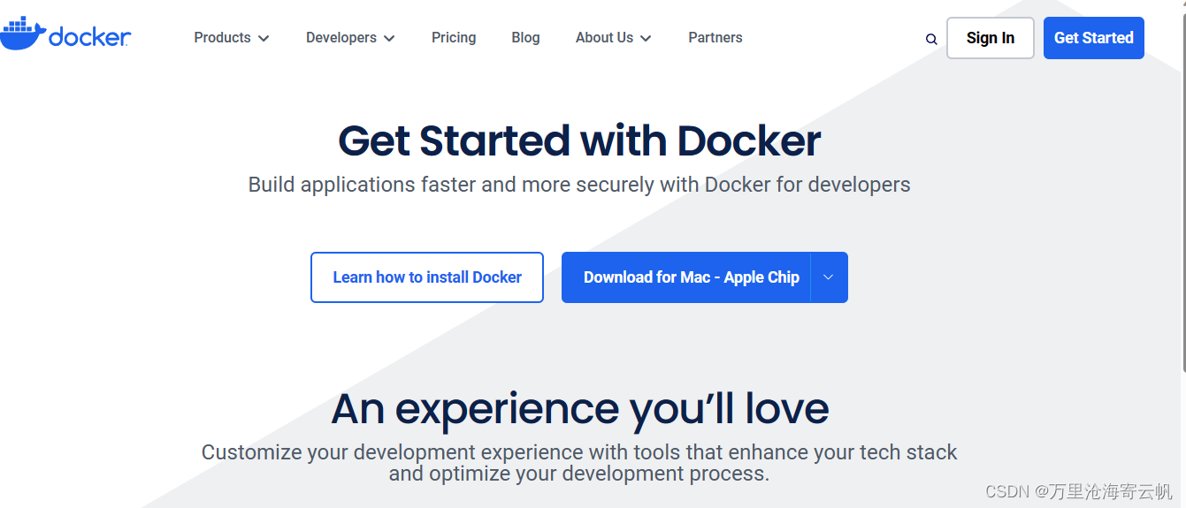Viewport: 1186px width, 508px height.
Task: Download for Mac - Apple Chip
Action: 686,277
